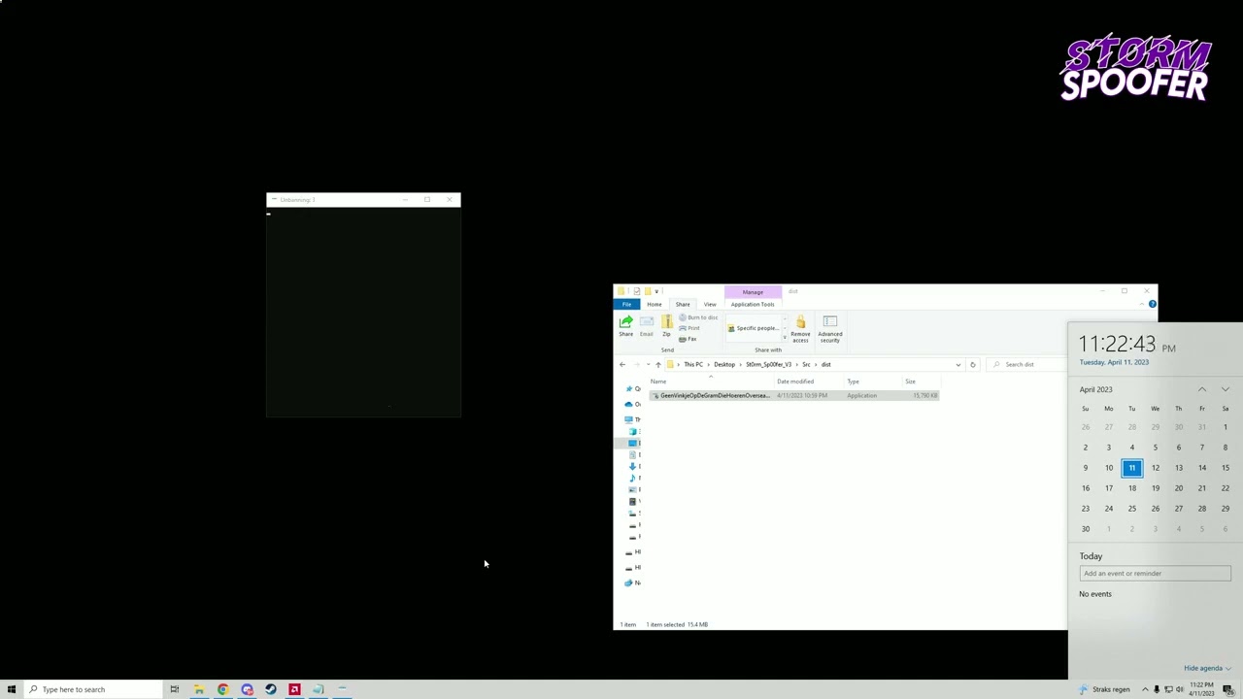Sort files by Name column header
The width and height of the screenshot is (1243, 699).
point(658,382)
